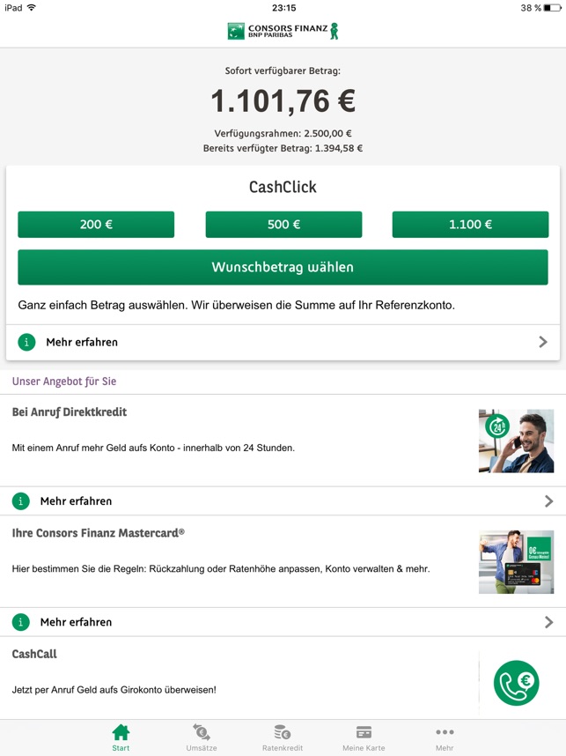Tap the green CashCall phone icon
The image size is (566, 756).
tap(517, 683)
